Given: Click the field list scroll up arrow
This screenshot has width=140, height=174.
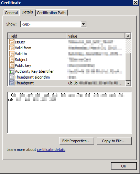Looking at the screenshot, I should (128, 36).
